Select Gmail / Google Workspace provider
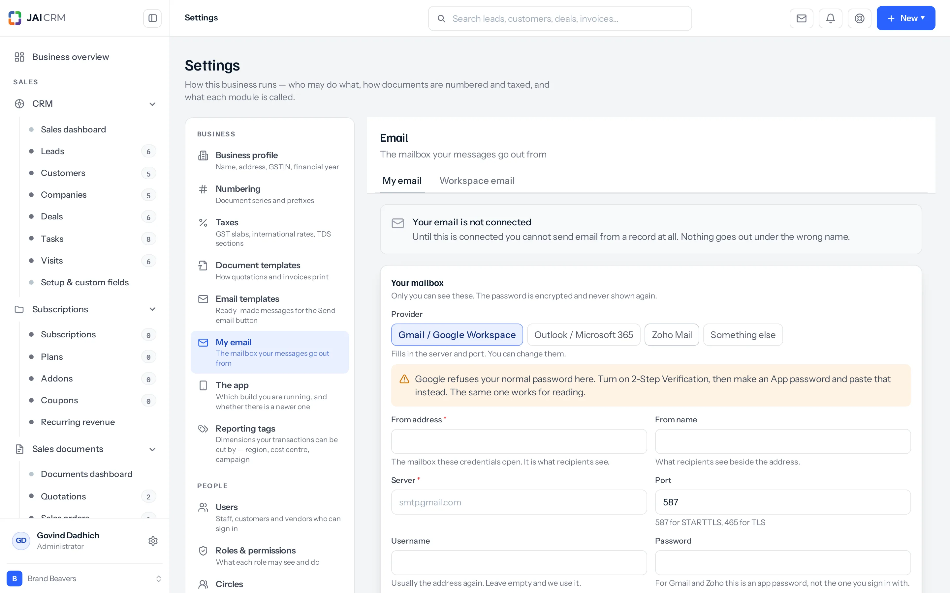 click(457, 334)
